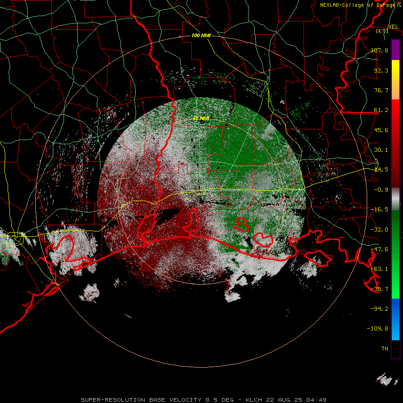Click the -63.1 legend value
This screenshot has width=403, height=403.
click(x=379, y=269)
